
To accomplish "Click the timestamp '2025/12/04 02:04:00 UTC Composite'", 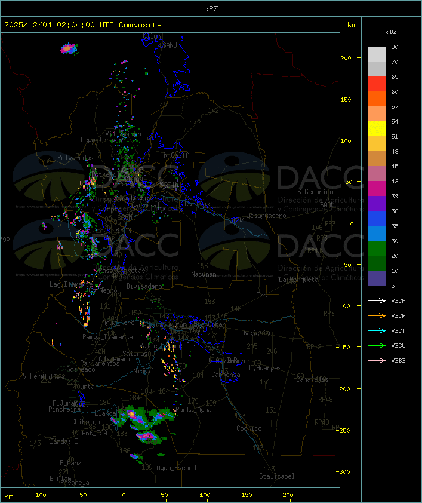I will click(83, 25).
